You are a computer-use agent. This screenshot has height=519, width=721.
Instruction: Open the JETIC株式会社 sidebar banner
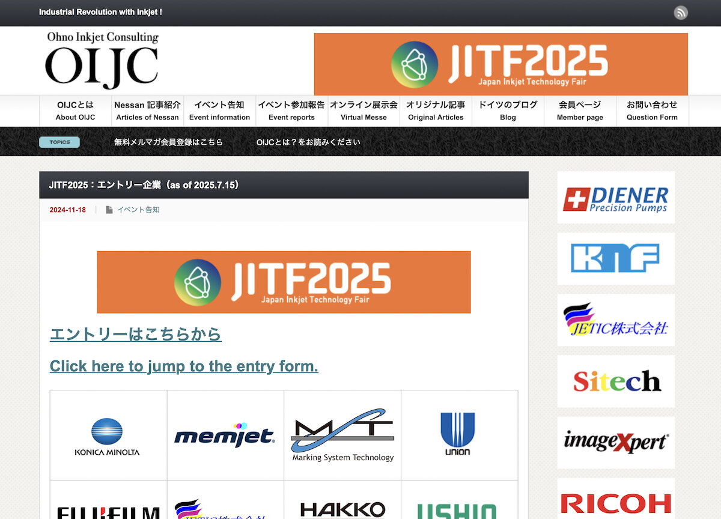tap(616, 320)
